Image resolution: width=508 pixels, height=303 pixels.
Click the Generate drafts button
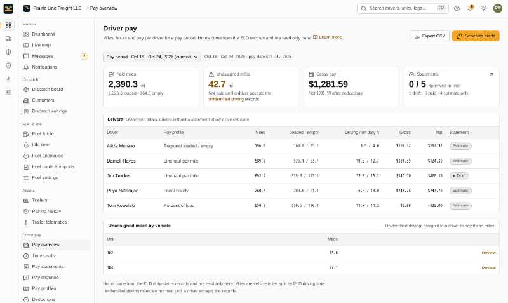(476, 36)
